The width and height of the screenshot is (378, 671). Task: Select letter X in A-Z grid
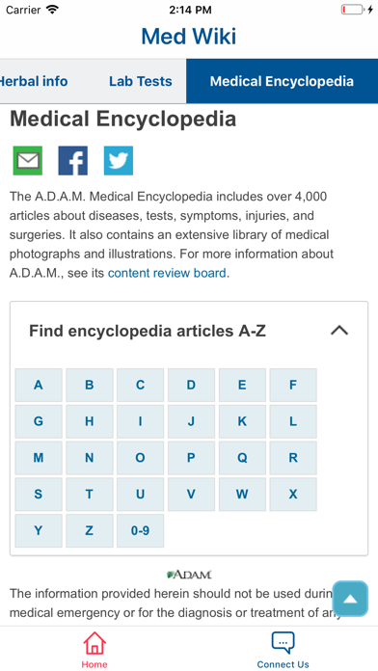[x=293, y=495]
